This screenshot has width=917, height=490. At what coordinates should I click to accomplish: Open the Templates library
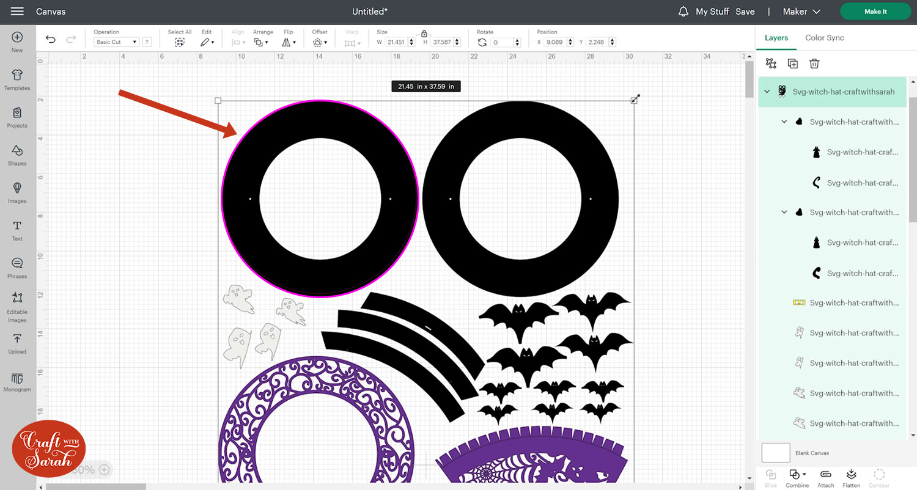(17, 79)
